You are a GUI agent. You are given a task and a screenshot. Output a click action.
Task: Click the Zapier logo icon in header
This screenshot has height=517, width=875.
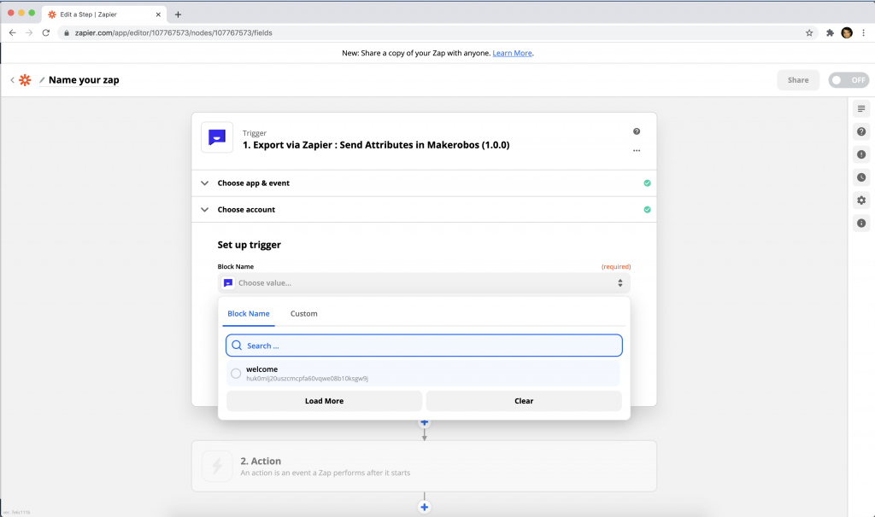click(x=25, y=80)
